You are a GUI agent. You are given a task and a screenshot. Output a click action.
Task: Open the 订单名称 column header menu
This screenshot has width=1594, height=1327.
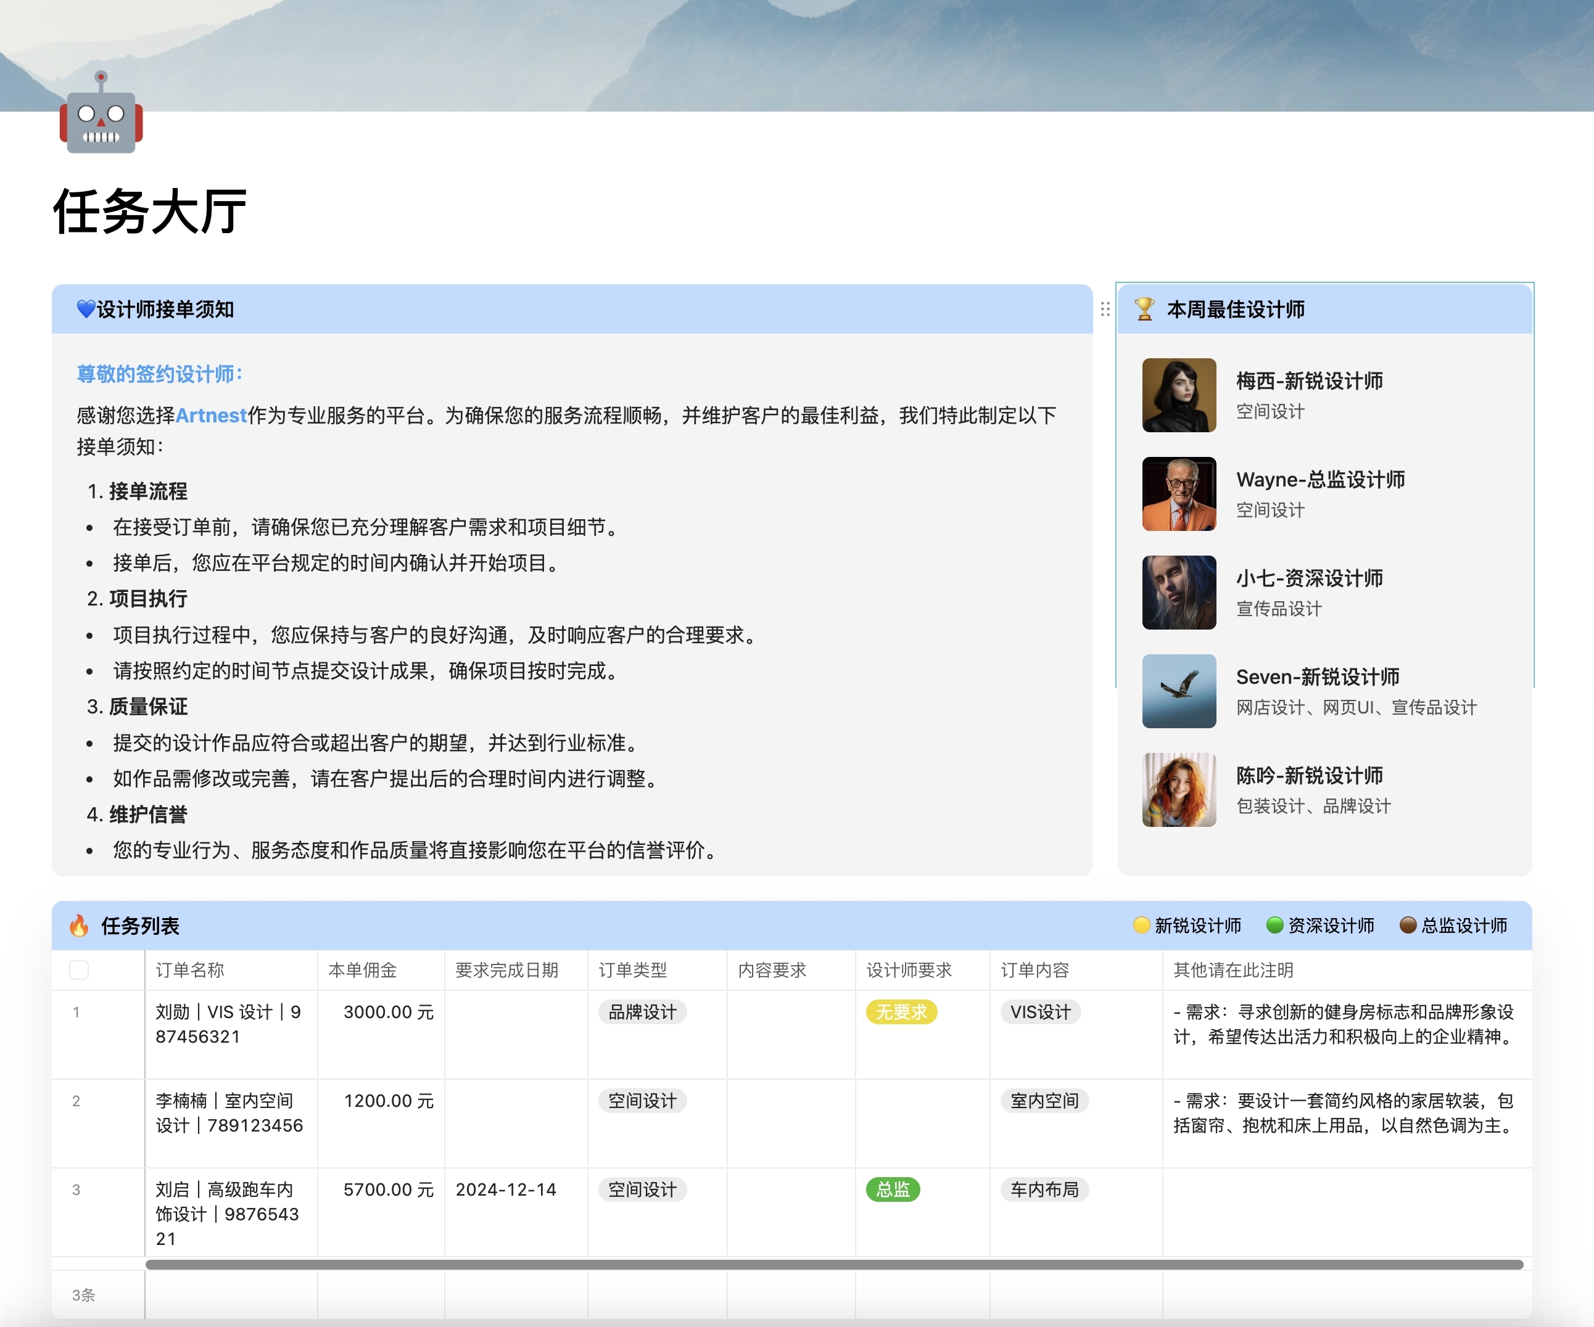point(189,969)
